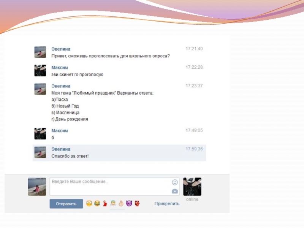Viewport: 304px width, 228px height.
Task: Click the timestamp 17:59:36
Action: pyautogui.click(x=194, y=149)
